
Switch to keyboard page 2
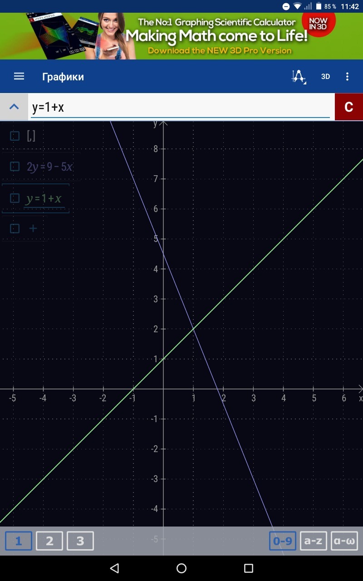pos(49,541)
